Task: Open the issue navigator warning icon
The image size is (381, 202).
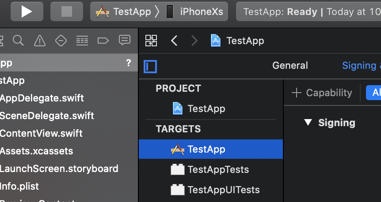Action: tap(40, 41)
